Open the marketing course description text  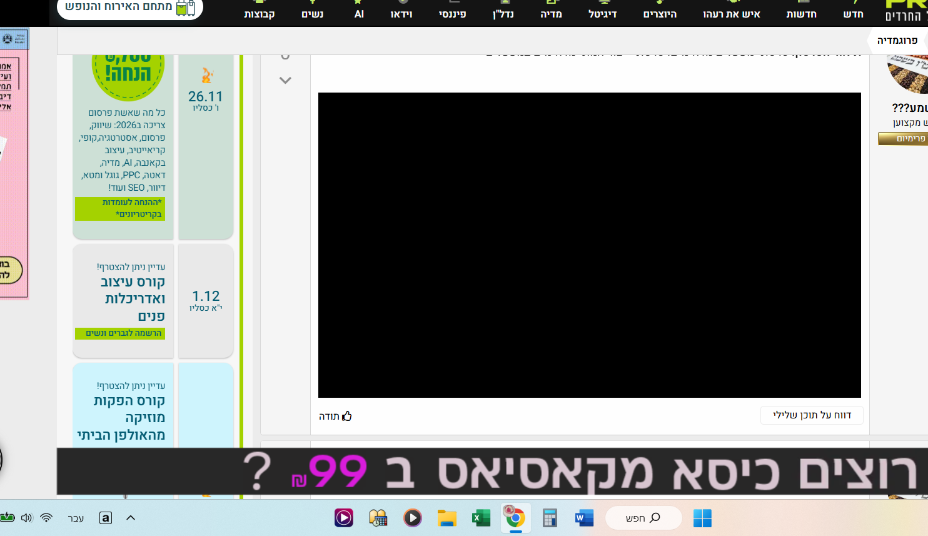[123, 150]
